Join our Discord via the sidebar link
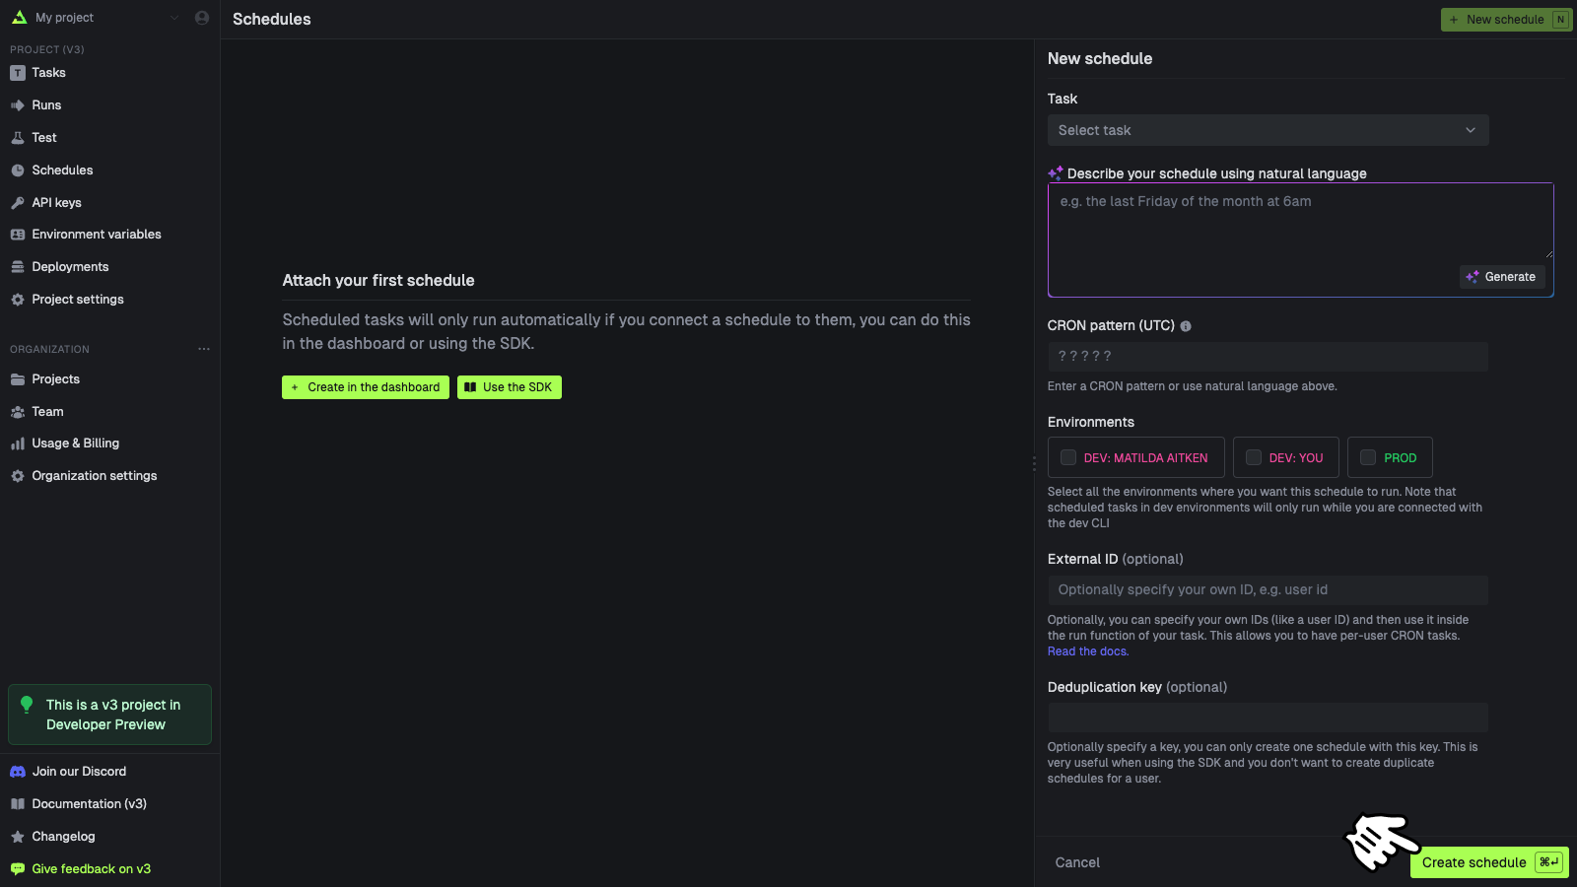Image resolution: width=1577 pixels, height=888 pixels. click(x=79, y=771)
